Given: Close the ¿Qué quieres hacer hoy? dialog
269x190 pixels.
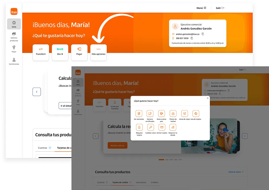Looking at the screenshot, I should tap(208, 98).
